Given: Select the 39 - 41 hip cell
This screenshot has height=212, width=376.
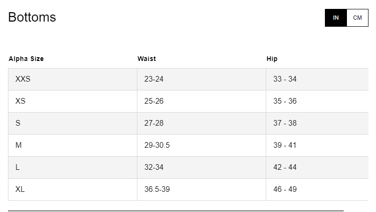Looking at the screenshot, I should [x=285, y=145].
